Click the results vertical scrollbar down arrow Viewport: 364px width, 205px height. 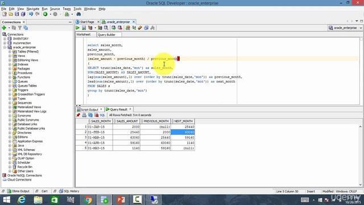point(360,184)
